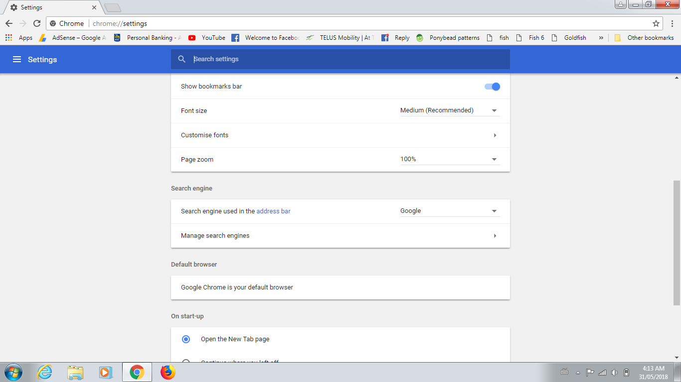Open the Windows Start menu
Screen dimensions: 681x382
click(x=12, y=372)
